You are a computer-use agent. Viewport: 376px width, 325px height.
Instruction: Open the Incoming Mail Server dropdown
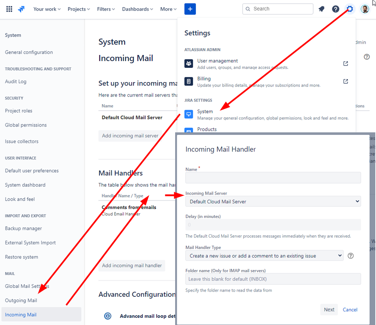coord(273,201)
